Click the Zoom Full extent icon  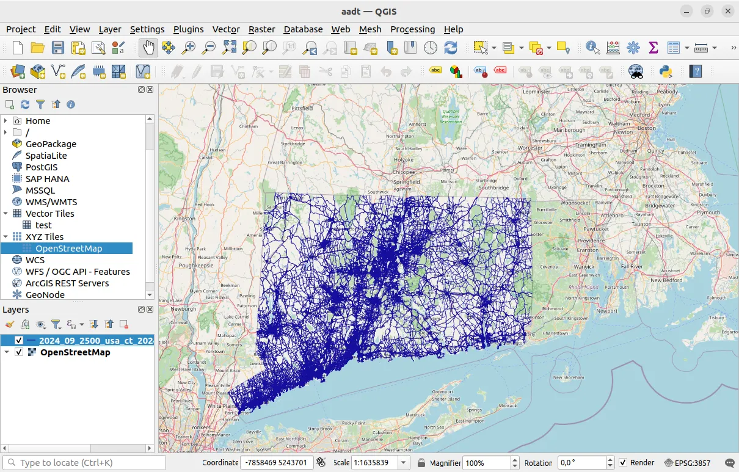coord(229,48)
